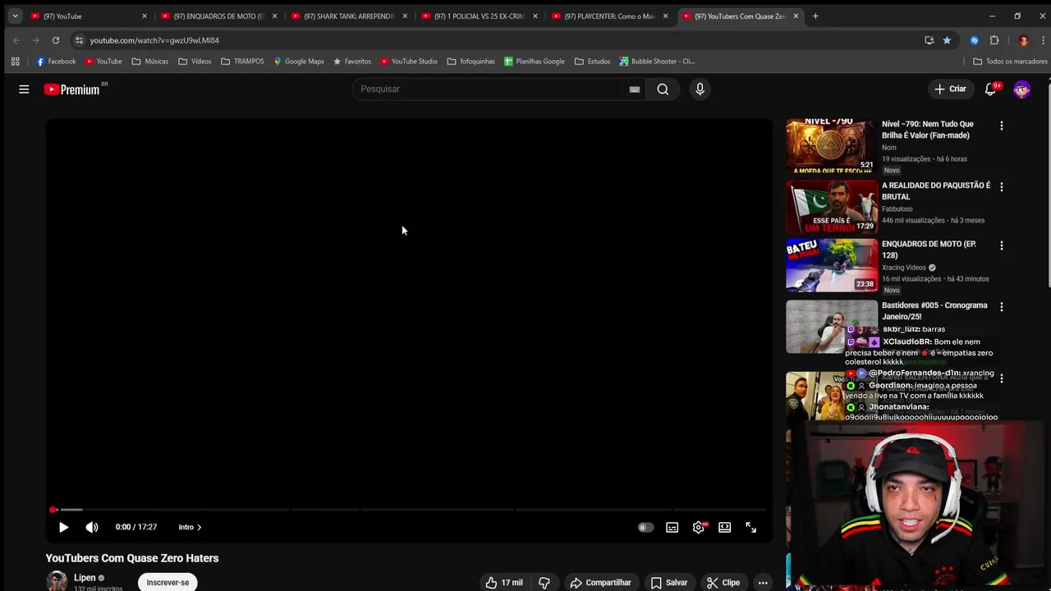The image size is (1051, 591).
Task: Expand the Intro chapter list
Action: pyautogui.click(x=190, y=527)
